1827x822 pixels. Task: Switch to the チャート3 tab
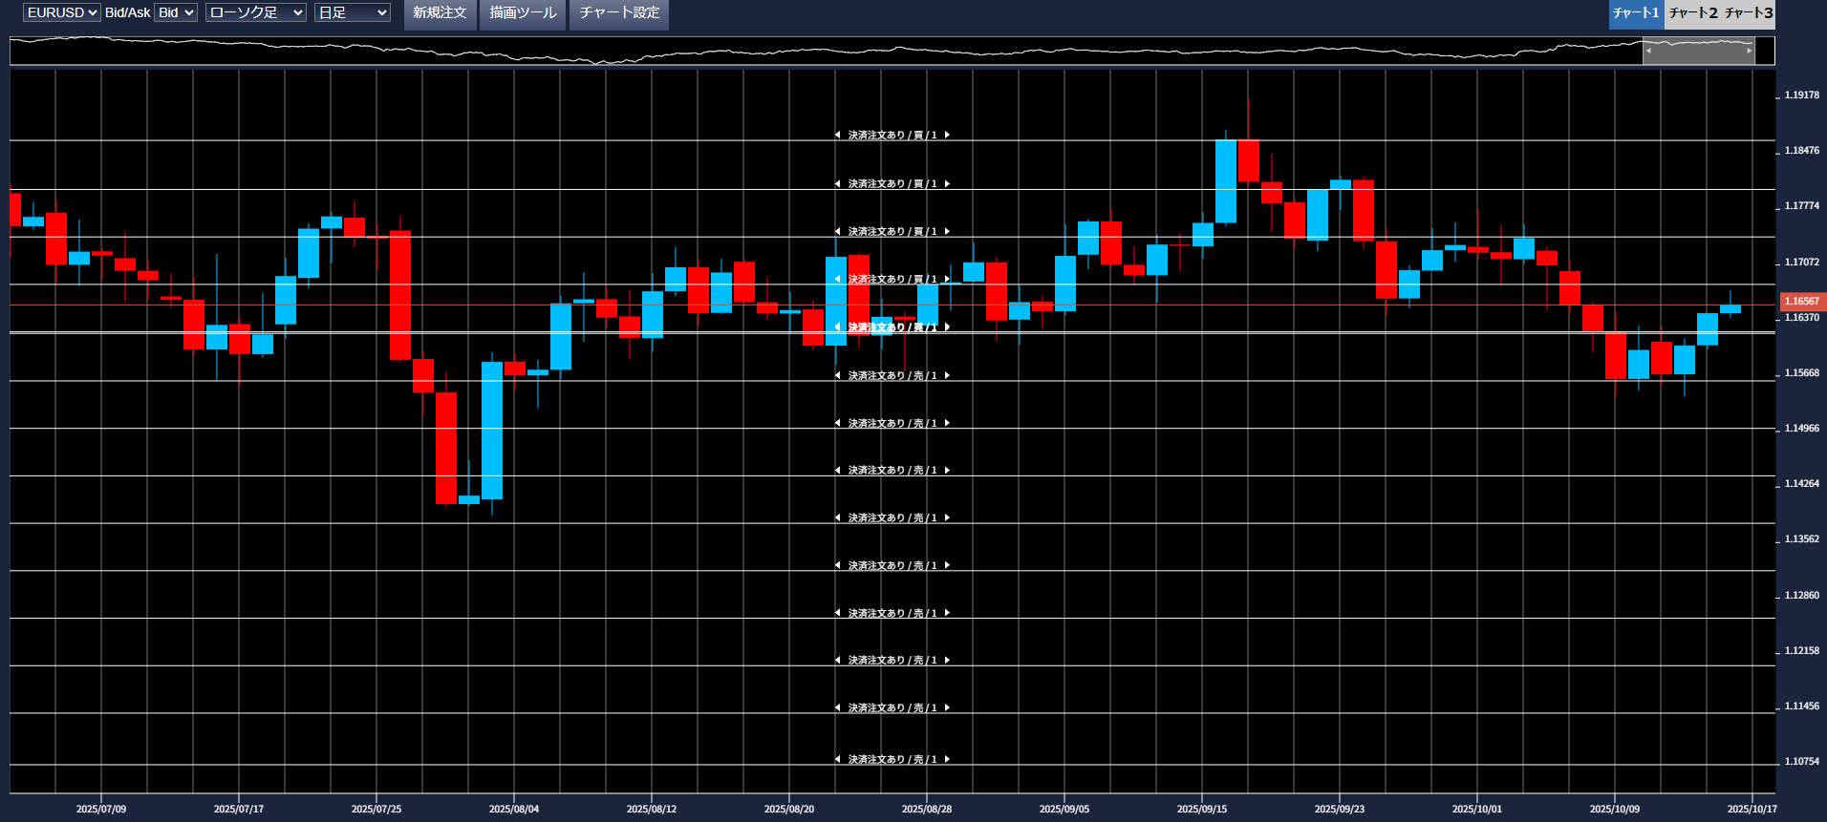(1749, 13)
